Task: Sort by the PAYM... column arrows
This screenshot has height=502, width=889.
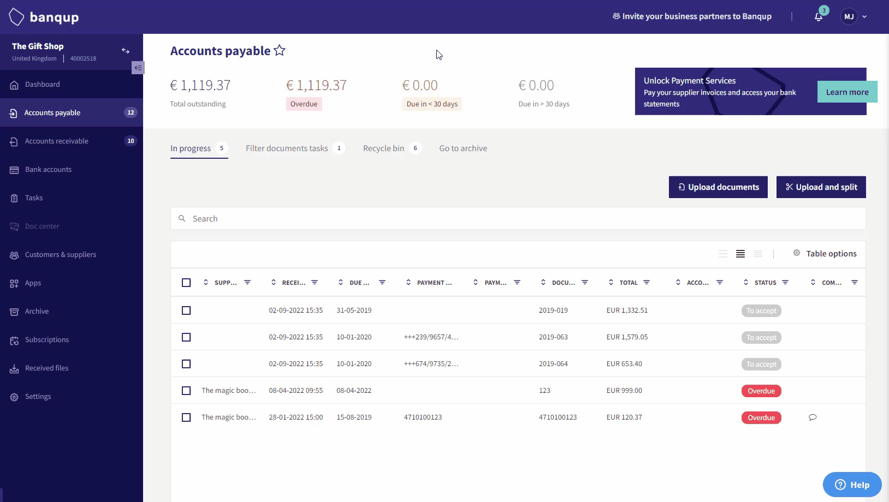Action: click(x=476, y=282)
